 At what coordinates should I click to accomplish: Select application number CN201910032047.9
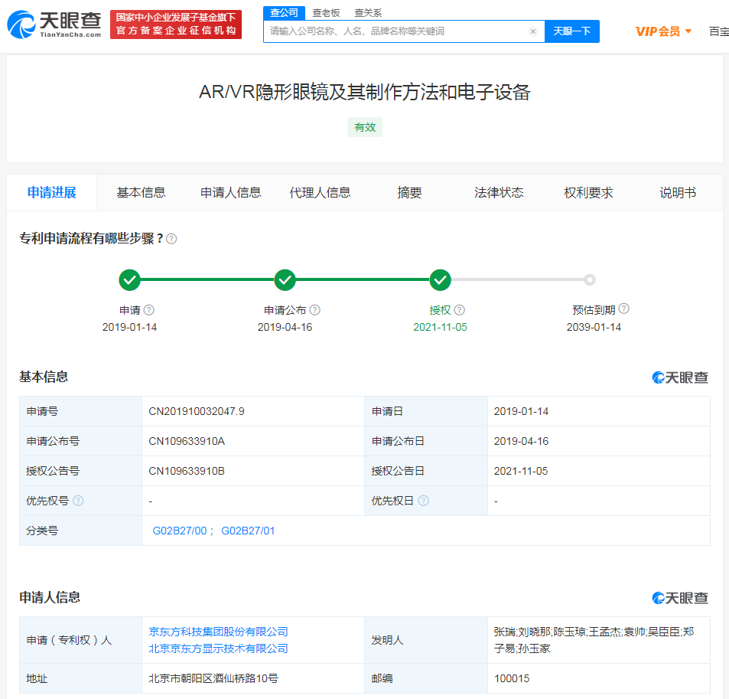point(196,411)
